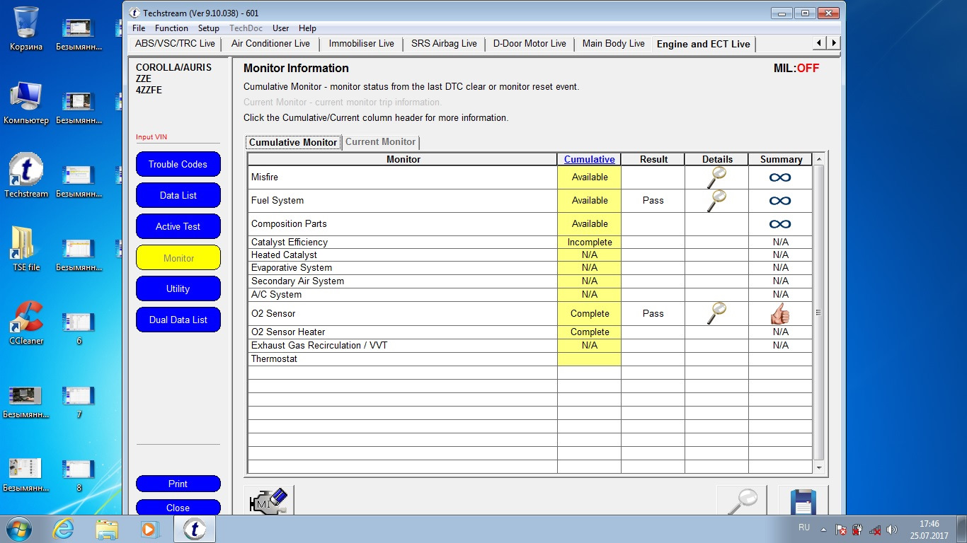The width and height of the screenshot is (967, 543).
Task: Select the desktop file named 6
Action: pos(79,328)
